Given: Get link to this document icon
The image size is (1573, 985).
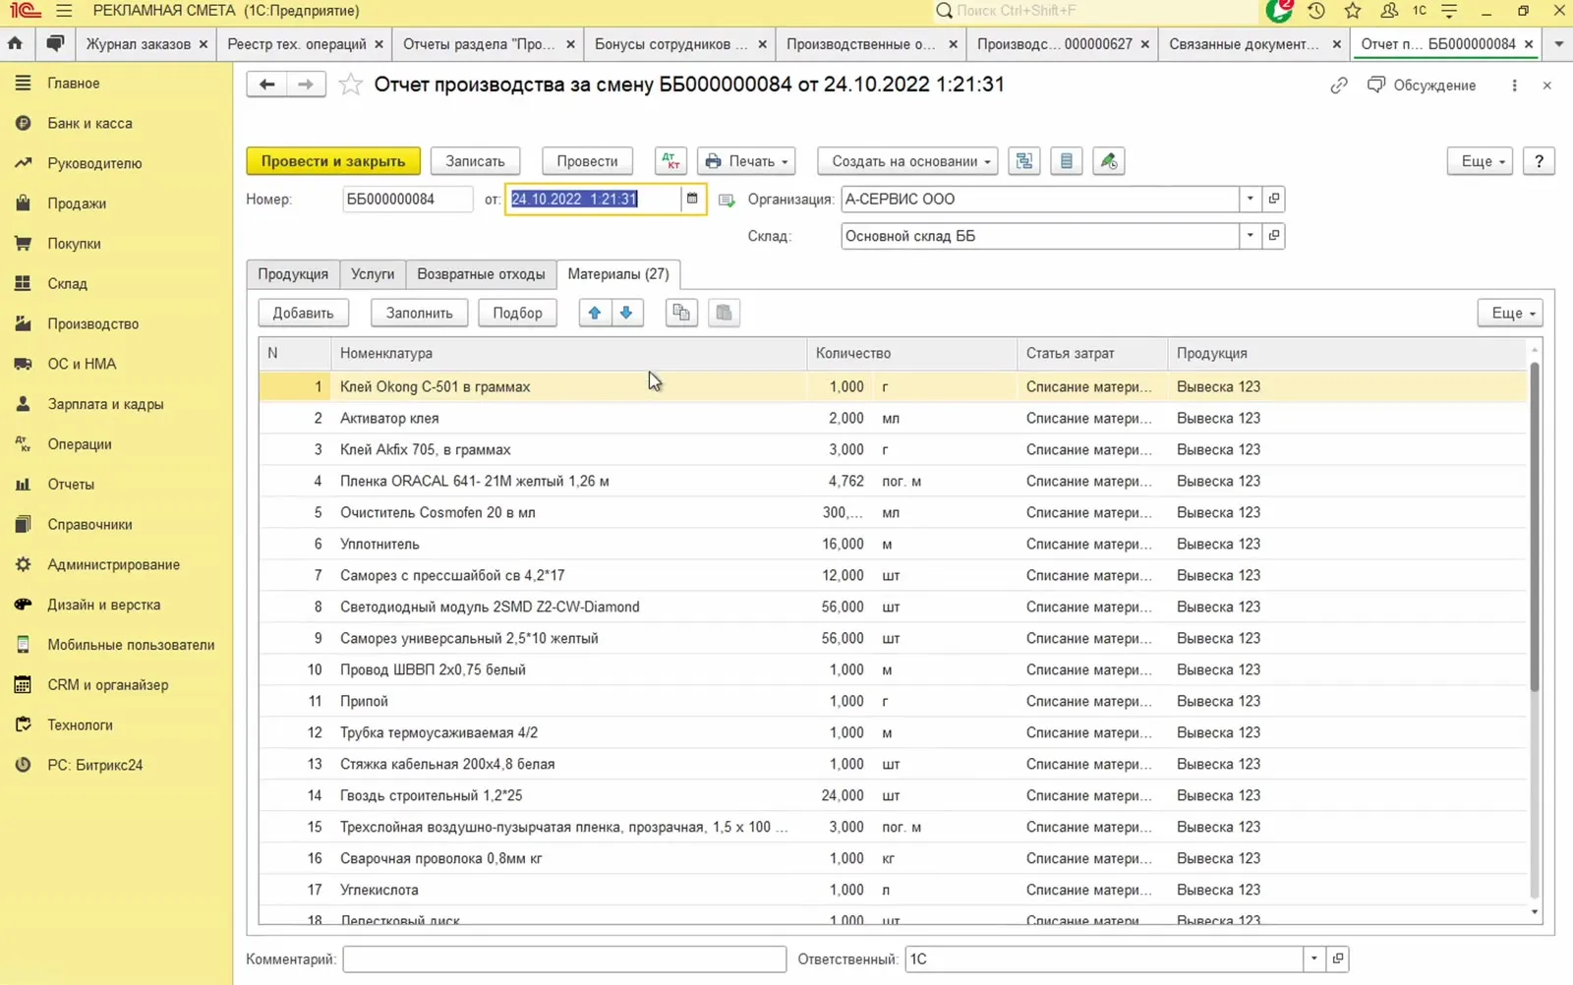Looking at the screenshot, I should (x=1339, y=86).
